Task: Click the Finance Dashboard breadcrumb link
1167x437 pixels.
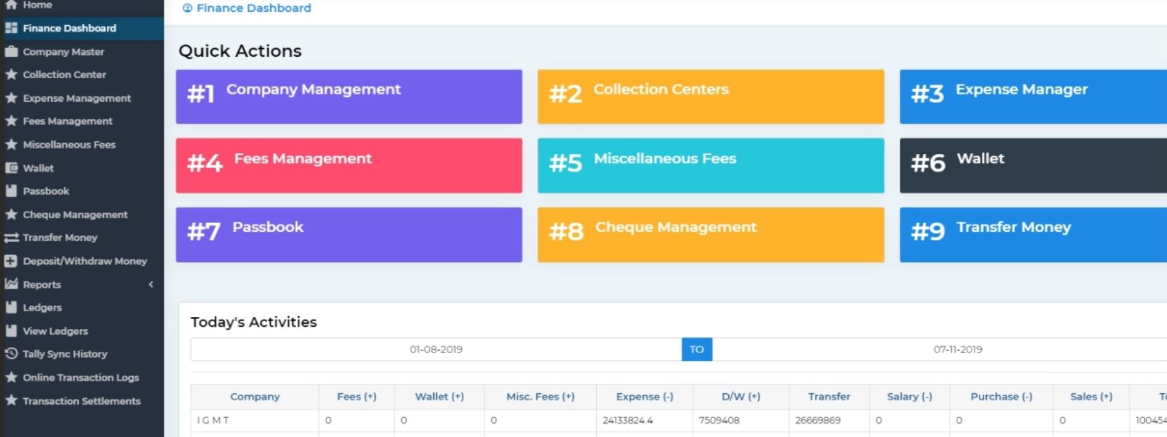Action: (x=254, y=8)
